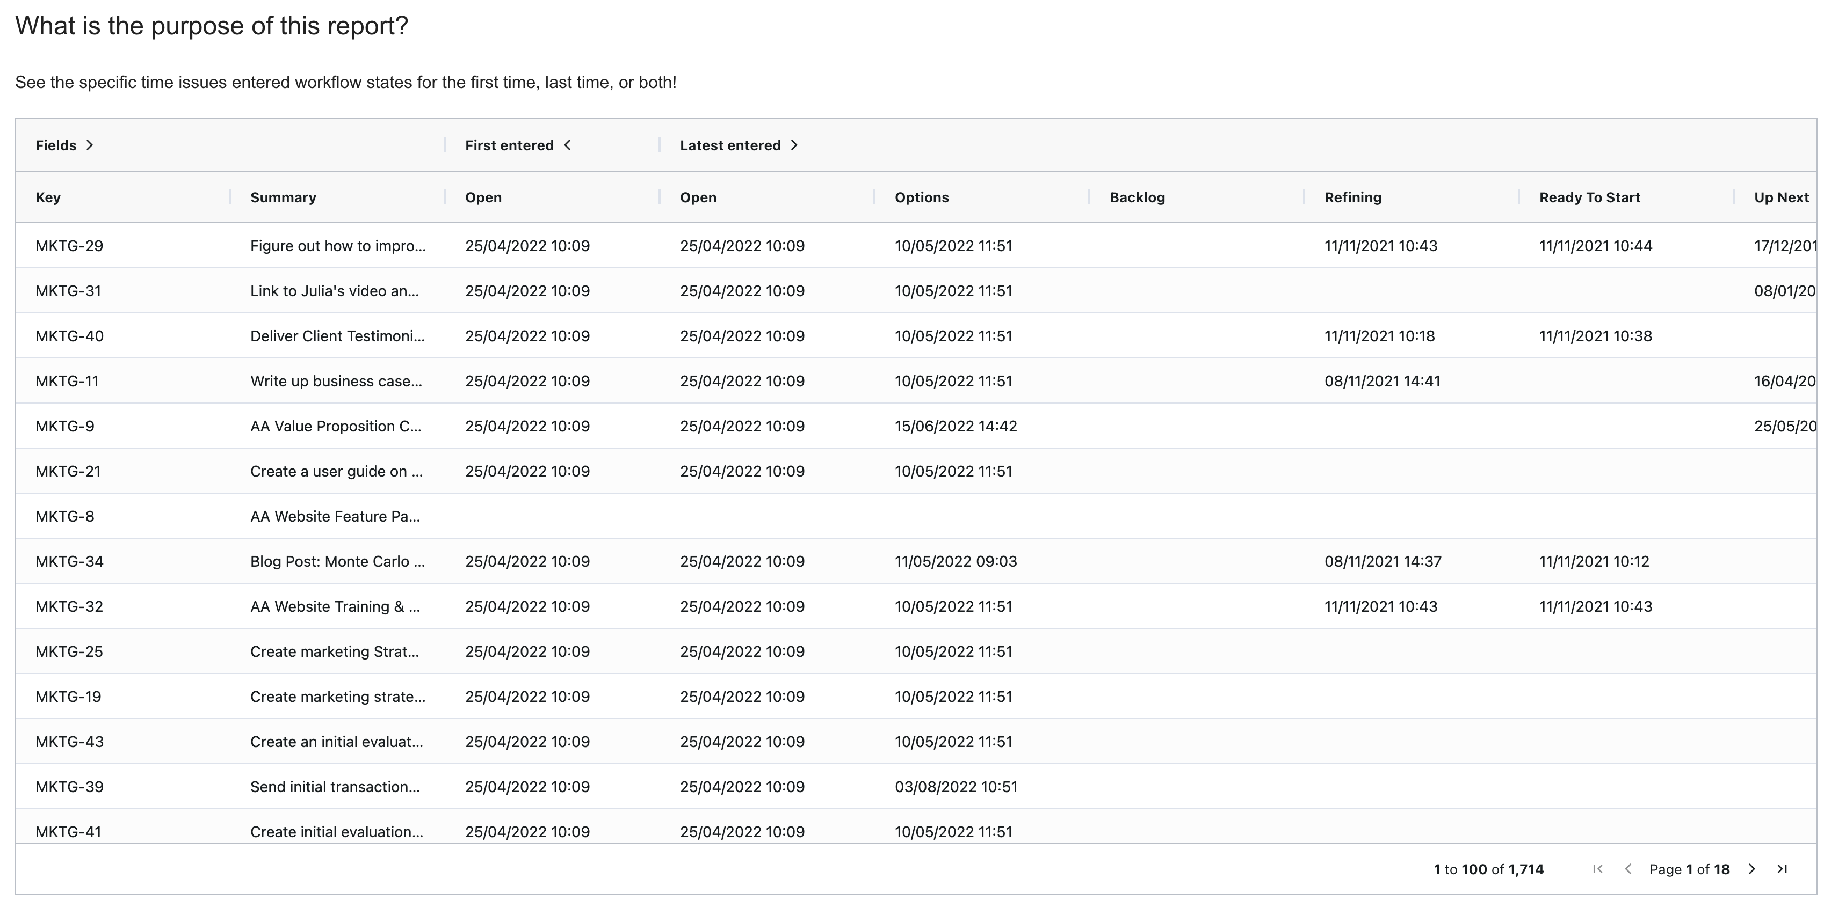The image size is (1824, 908).
Task: Select the MKTG-41 evaluation row
Action: click(69, 832)
